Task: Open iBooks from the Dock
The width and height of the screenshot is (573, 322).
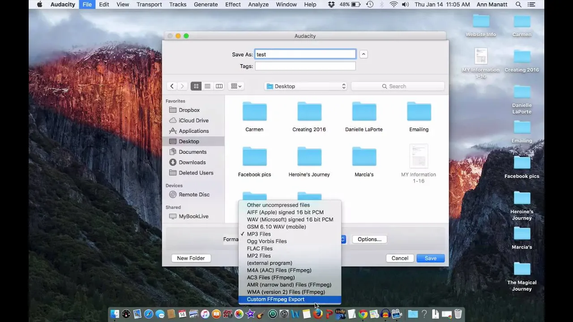Action: click(x=216, y=314)
